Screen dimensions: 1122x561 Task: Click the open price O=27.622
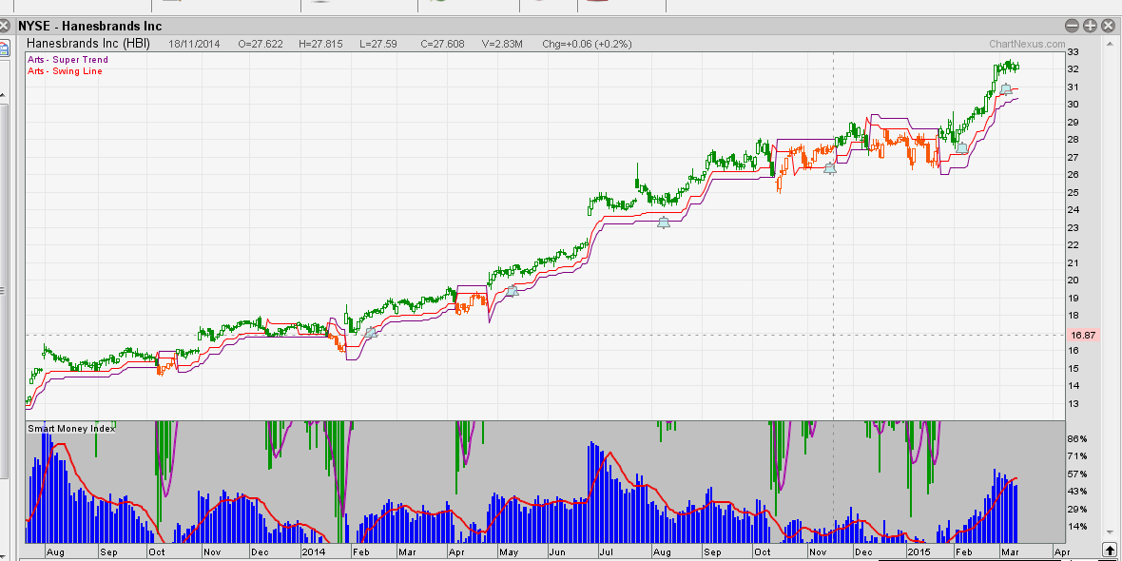[261, 44]
